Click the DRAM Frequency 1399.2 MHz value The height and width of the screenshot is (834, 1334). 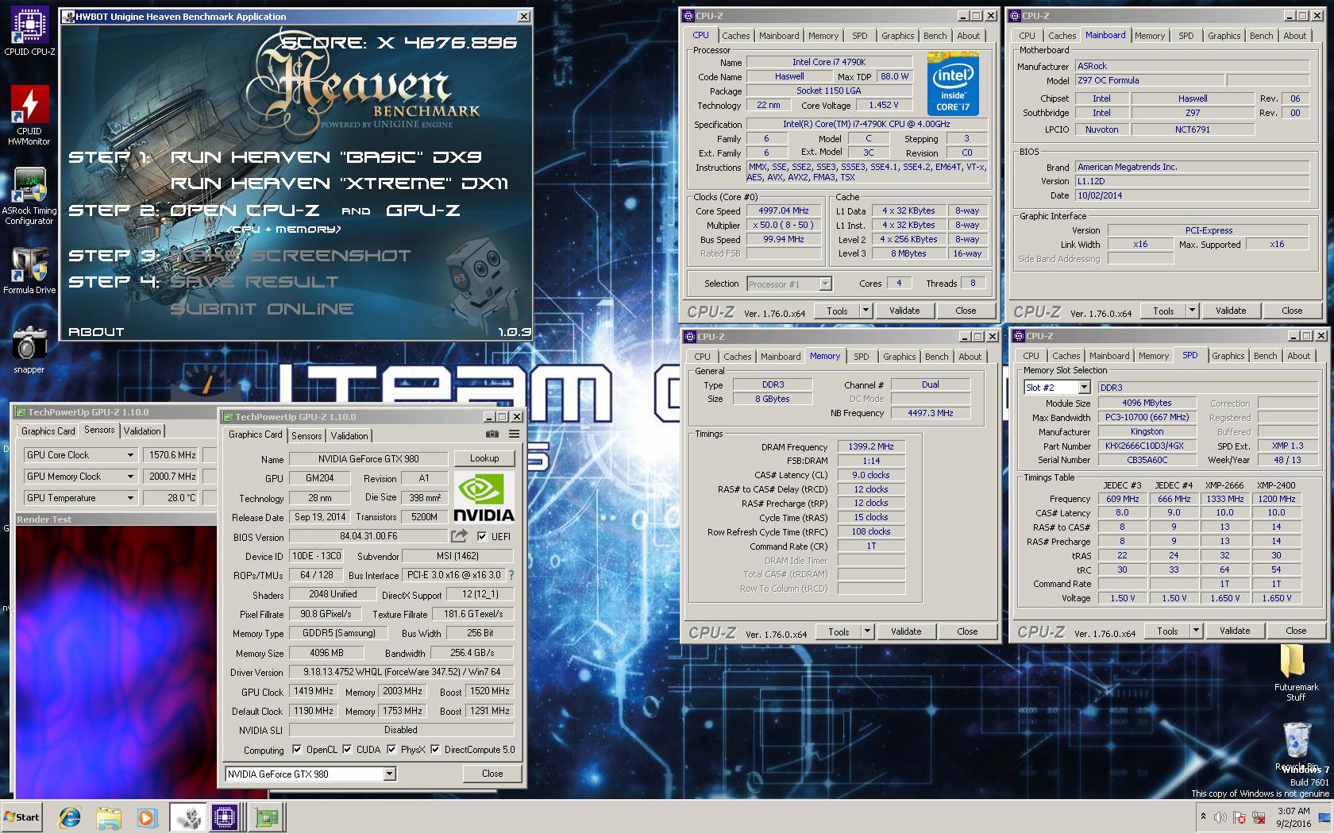pyautogui.click(x=871, y=446)
